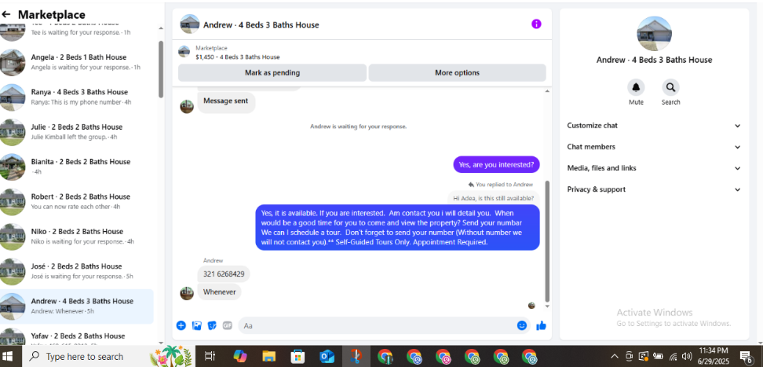Open more actions plus icon
Screen dimensions: 763x367
(181, 325)
